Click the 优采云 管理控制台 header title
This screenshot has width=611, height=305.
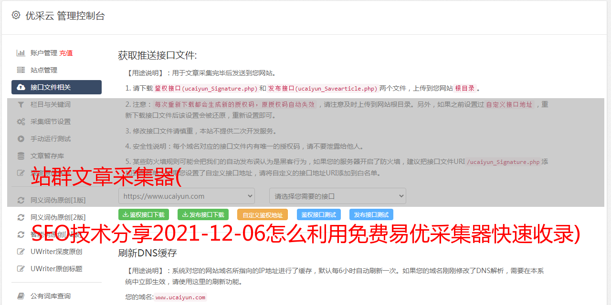(x=65, y=16)
